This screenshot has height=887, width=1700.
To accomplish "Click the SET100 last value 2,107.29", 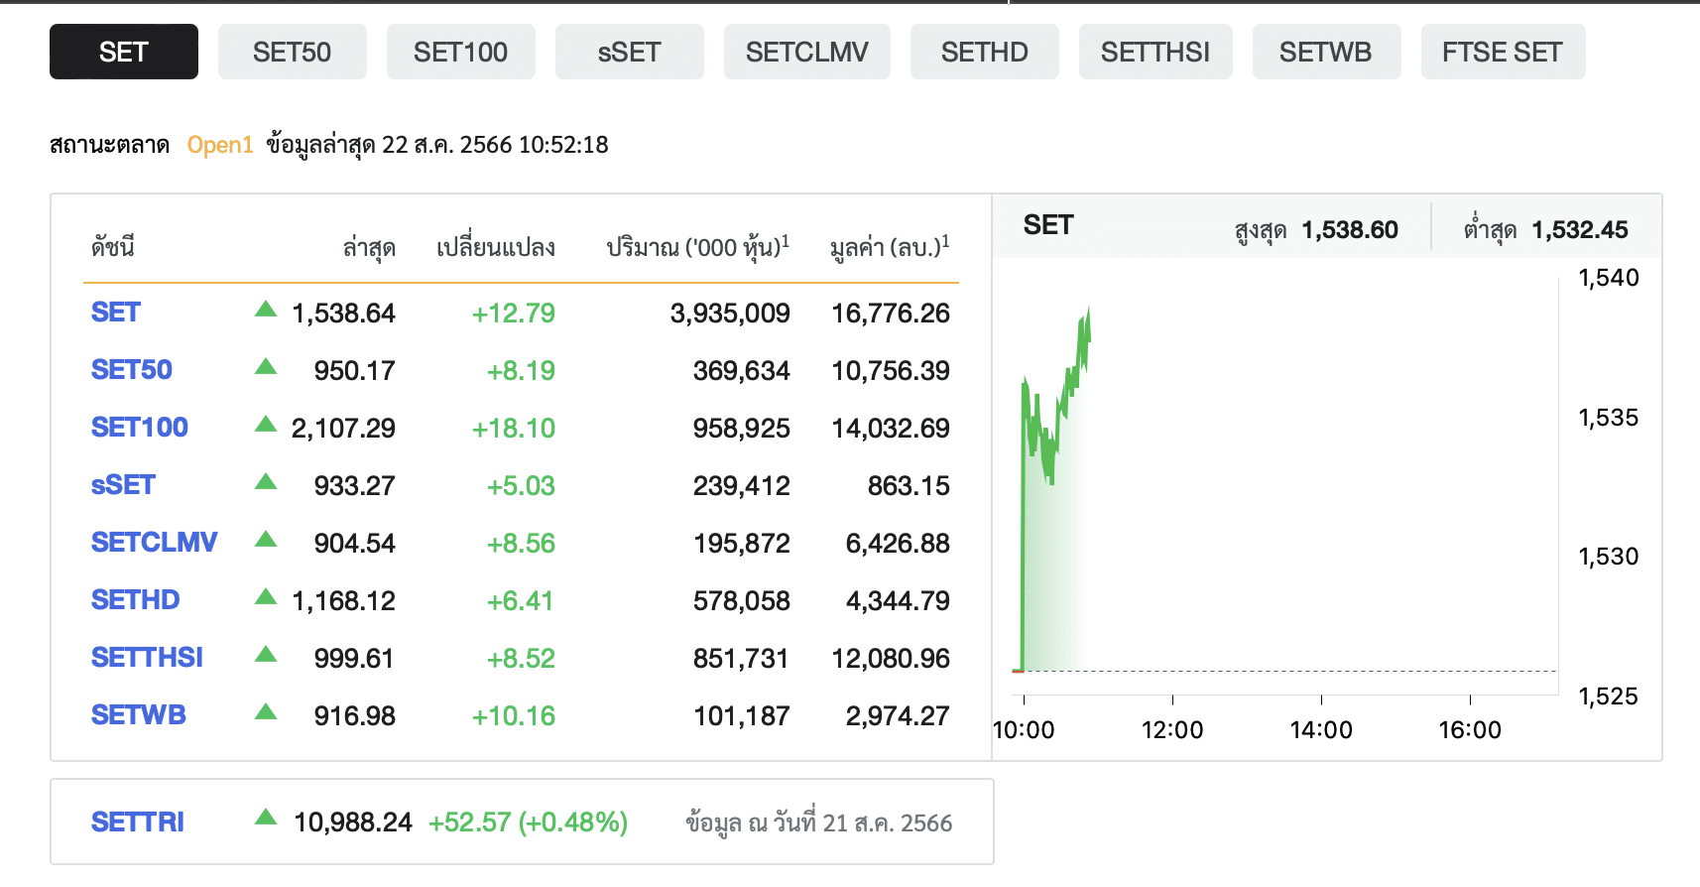I will point(343,429).
